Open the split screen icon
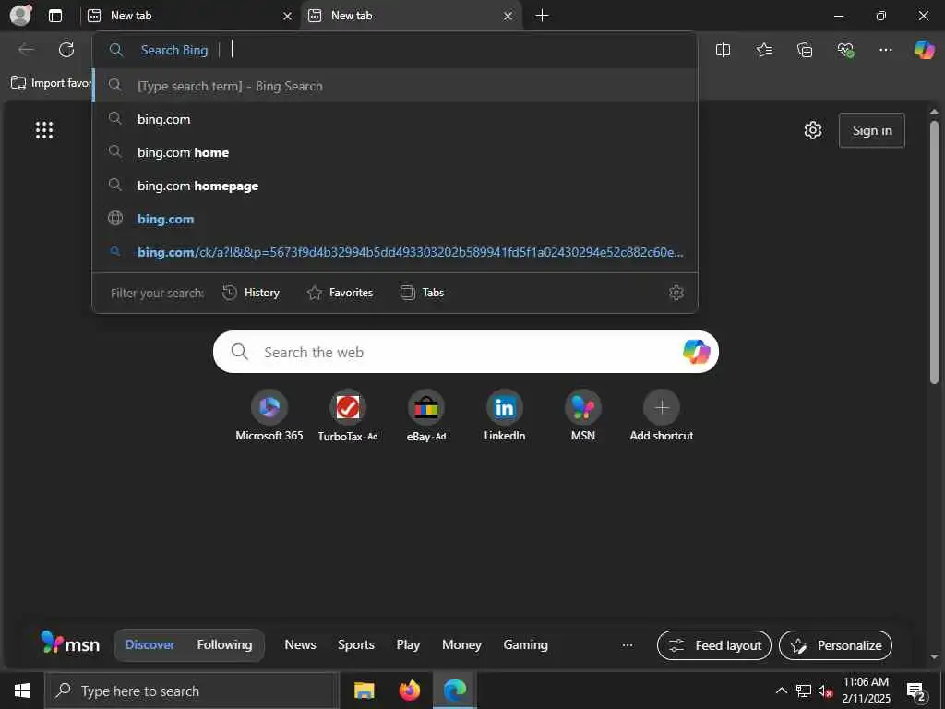The height and width of the screenshot is (709, 945). pos(723,50)
